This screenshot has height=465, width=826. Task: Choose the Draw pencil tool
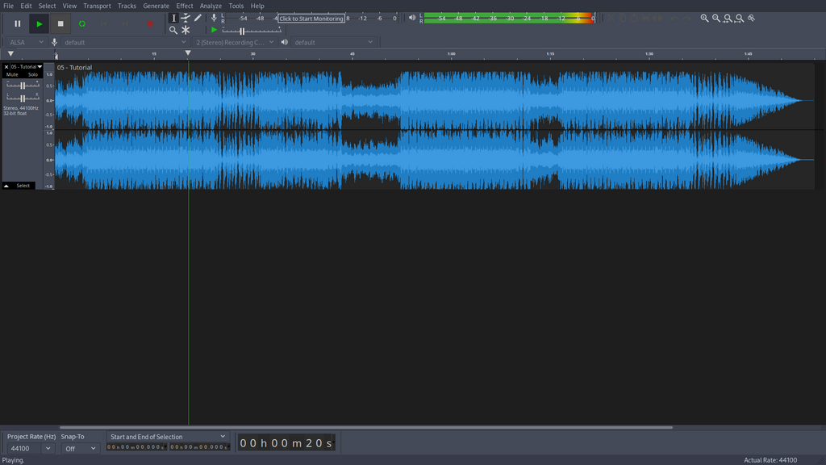tap(198, 18)
